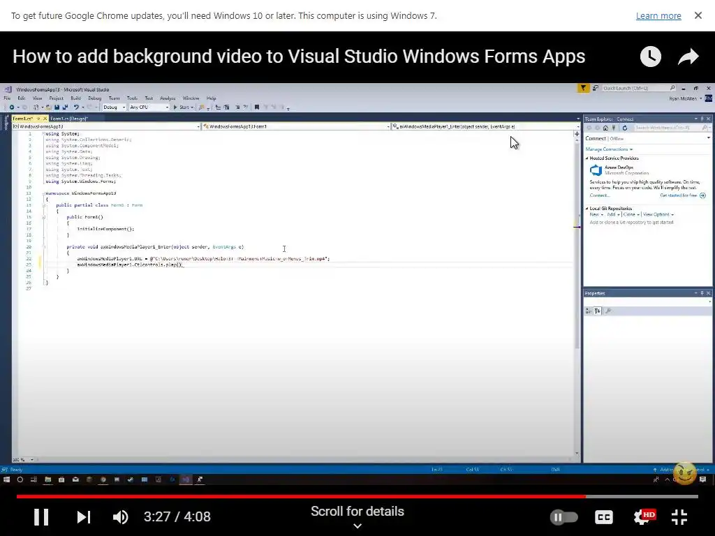Screen dimensions: 715x536
Task: Open the Team menu
Action: [114, 98]
